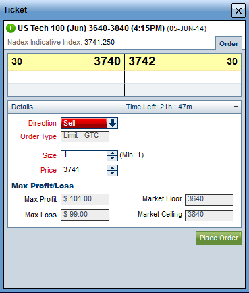Open the Limit - GTC order type box
This screenshot has height=293, width=249.
pyautogui.click(x=85, y=136)
